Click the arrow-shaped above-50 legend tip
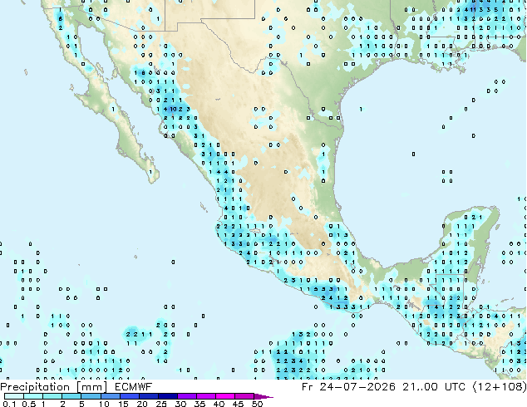Image resolution: width=527 pixels, height=407 pixels. 263,396
